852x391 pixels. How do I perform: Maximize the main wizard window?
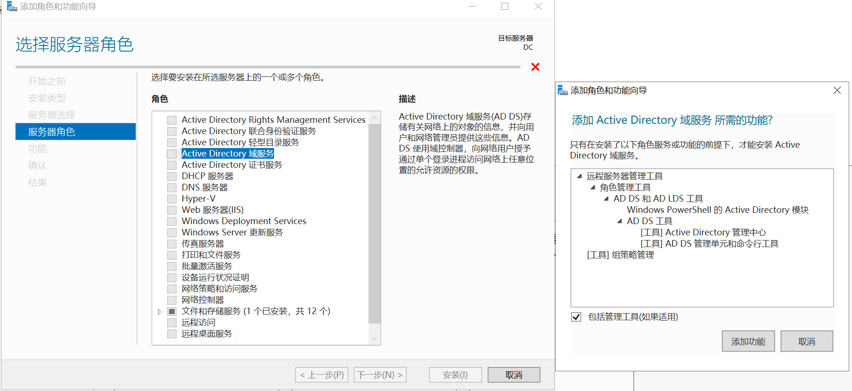(505, 7)
